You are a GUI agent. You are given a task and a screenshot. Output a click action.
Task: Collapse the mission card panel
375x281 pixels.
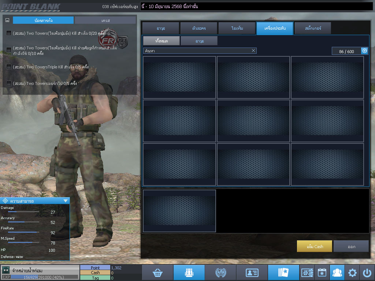[x=7, y=20]
